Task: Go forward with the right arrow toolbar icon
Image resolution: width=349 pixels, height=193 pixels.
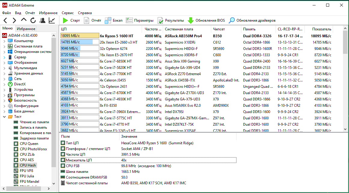Action: [x=14, y=20]
